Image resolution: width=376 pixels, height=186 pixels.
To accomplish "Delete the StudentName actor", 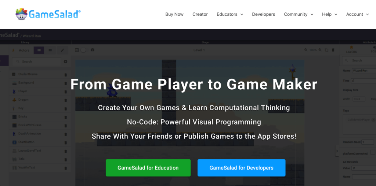I will [x=65, y=75].
